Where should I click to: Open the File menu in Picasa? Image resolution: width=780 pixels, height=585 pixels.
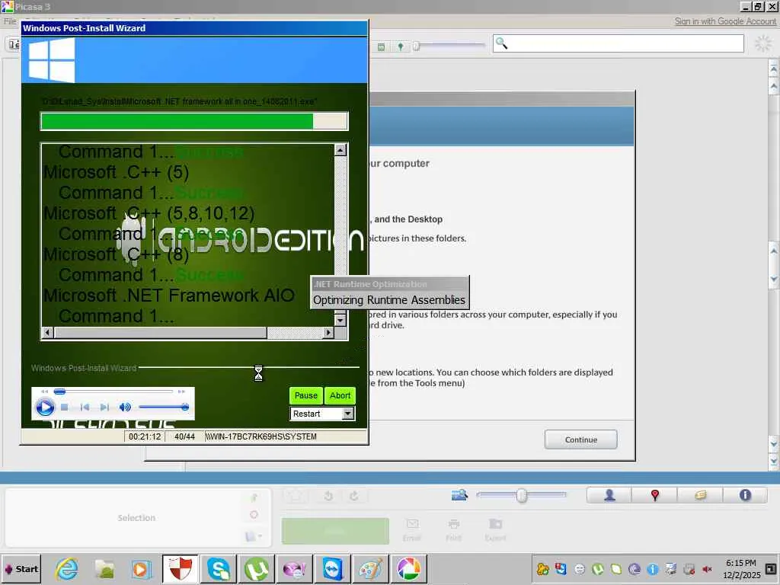pyautogui.click(x=10, y=21)
